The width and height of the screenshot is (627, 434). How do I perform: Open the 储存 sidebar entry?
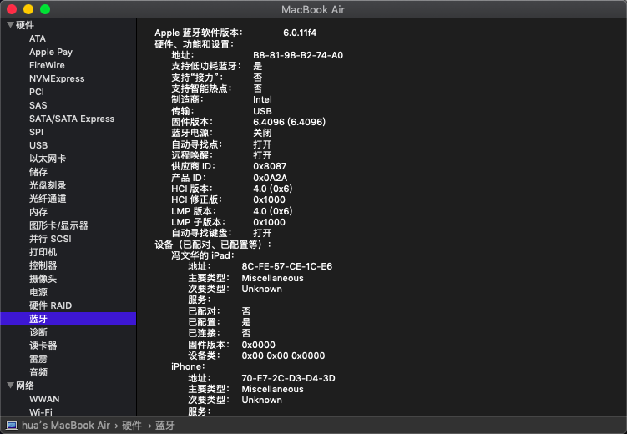pyautogui.click(x=38, y=172)
